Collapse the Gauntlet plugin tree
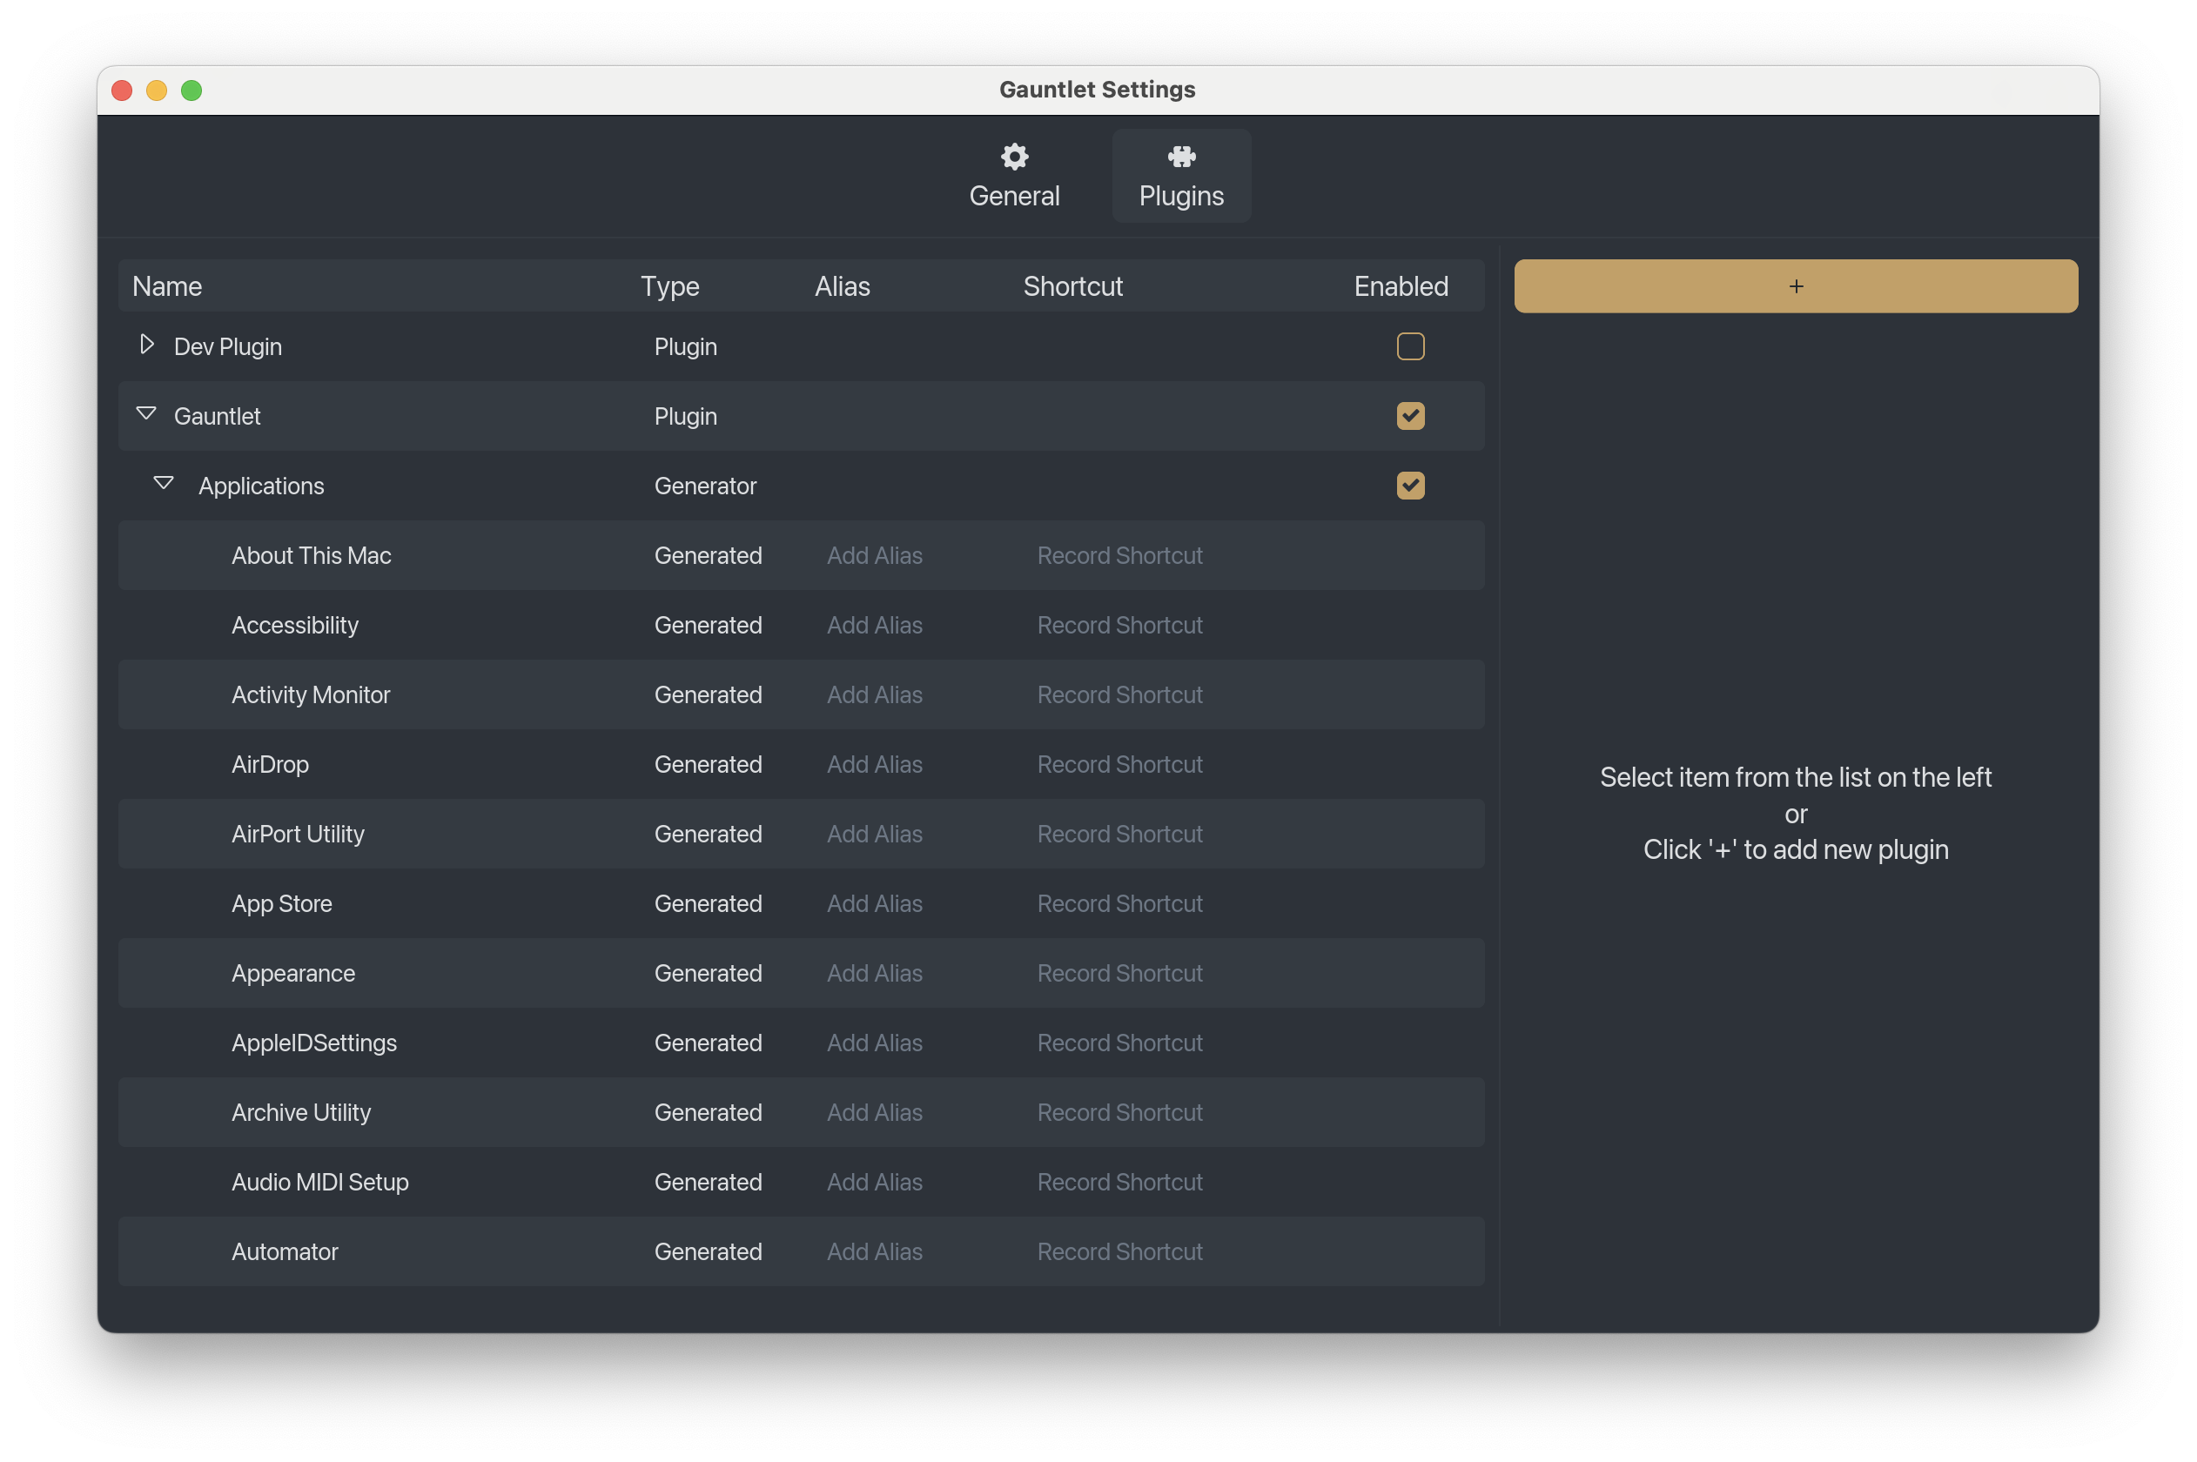Viewport: 2197px width, 1462px height. pyautogui.click(x=146, y=414)
